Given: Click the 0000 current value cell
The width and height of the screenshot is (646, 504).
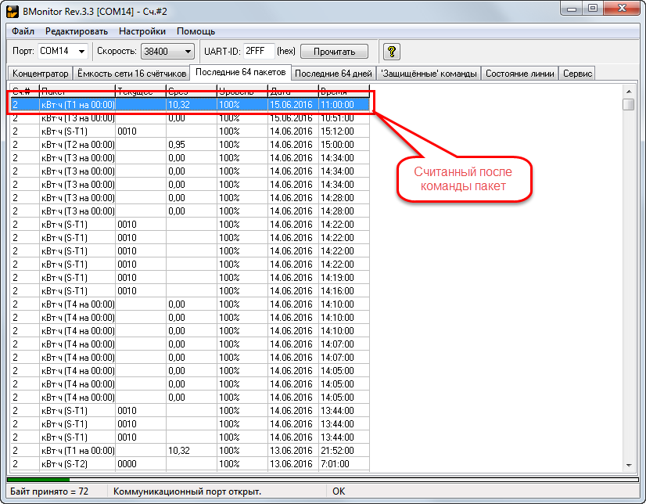Looking at the screenshot, I should click(x=141, y=463).
